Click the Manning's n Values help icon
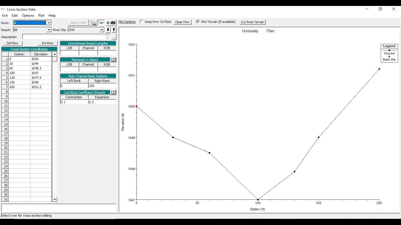The width and height of the screenshot is (401, 225). [113, 59]
